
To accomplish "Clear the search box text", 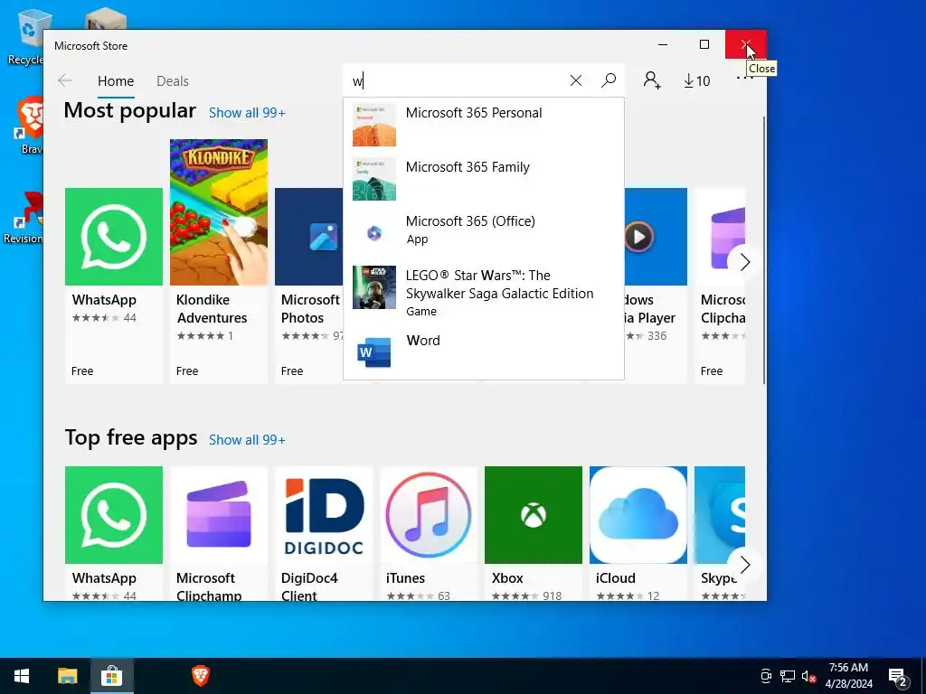I will click(x=576, y=80).
